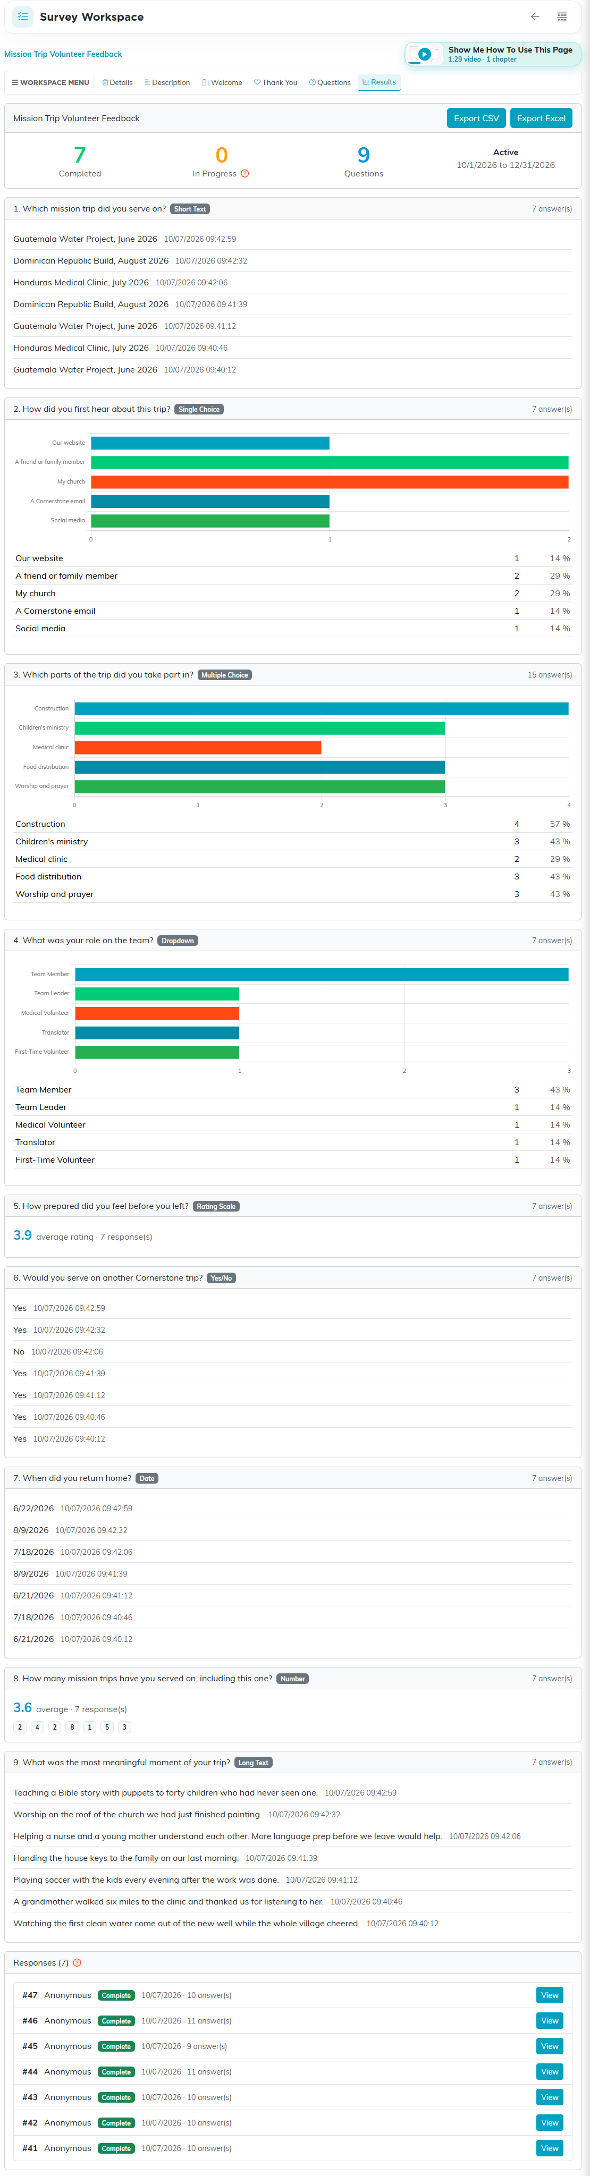Click the Rating Scale badge on question 5

[x=216, y=1206]
